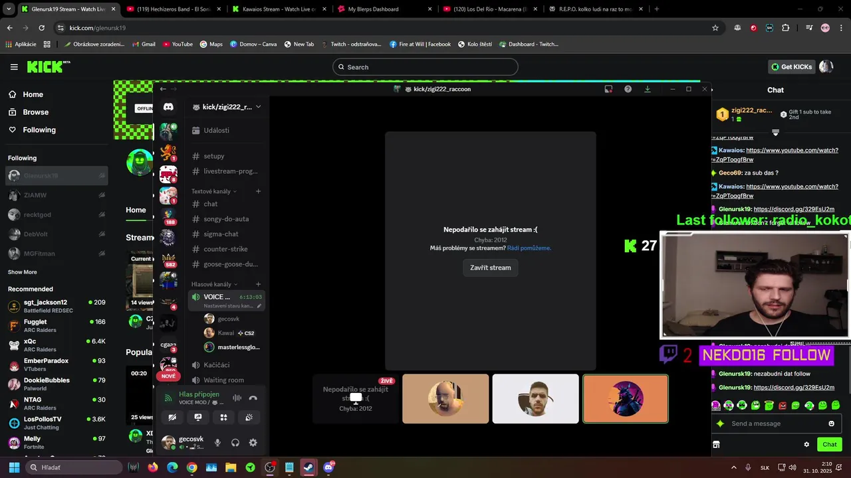Open Following in Kick sidebar

tap(39, 130)
